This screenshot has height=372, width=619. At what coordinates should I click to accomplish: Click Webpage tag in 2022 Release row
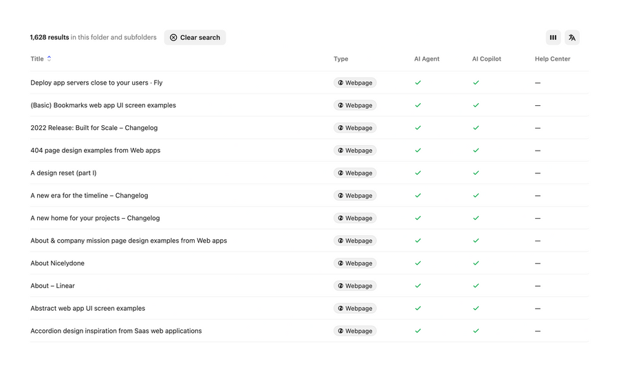click(355, 127)
